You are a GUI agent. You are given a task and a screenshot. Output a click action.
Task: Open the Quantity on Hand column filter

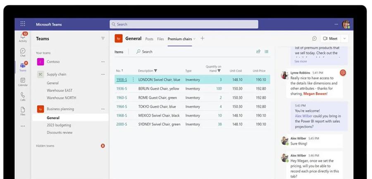(219, 71)
